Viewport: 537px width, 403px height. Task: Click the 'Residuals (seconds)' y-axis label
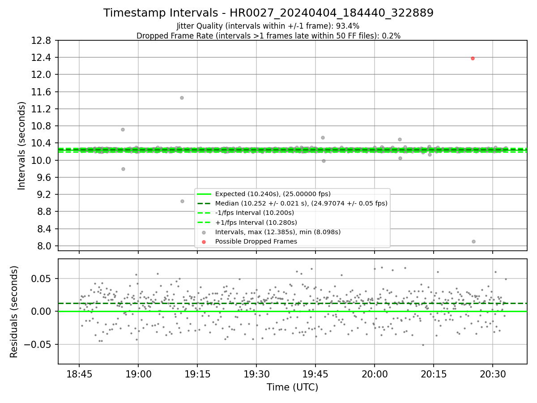pos(14,312)
